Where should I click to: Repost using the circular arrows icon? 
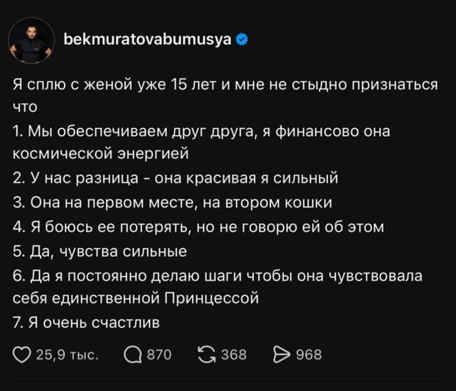click(207, 355)
